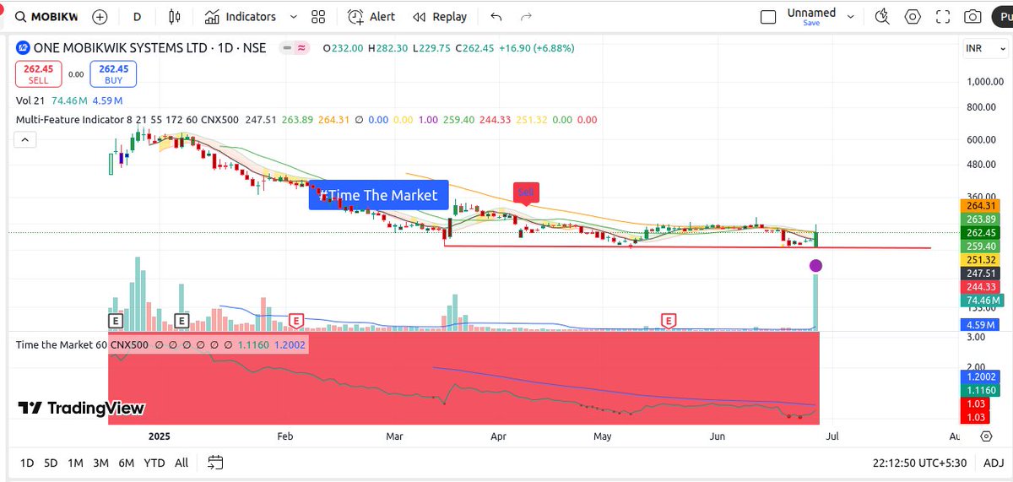Screen dimensions: 1013x482
Task: Undo the last chart action
Action: [x=496, y=17]
